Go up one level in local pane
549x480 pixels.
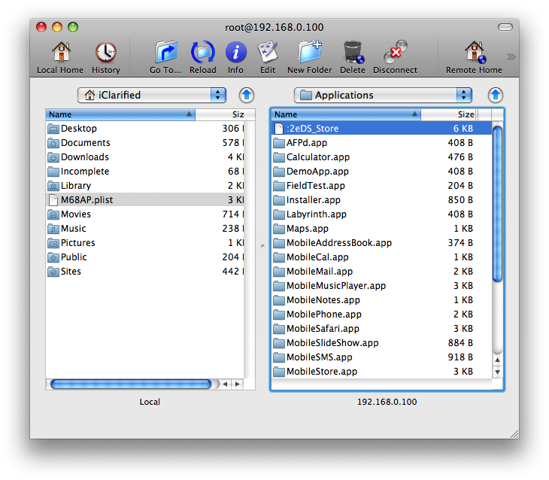tap(247, 95)
